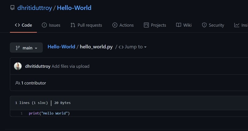The image size is (248, 131).
Task: Expand the Jump to dropdown
Action: [x=132, y=47]
